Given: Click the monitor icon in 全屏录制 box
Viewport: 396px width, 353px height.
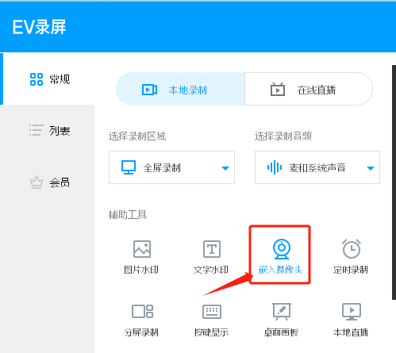Looking at the screenshot, I should pyautogui.click(x=129, y=167).
